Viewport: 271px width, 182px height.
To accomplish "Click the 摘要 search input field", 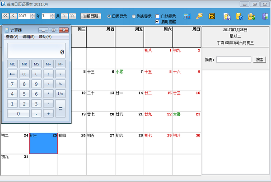I will pyautogui.click(x=234, y=59).
